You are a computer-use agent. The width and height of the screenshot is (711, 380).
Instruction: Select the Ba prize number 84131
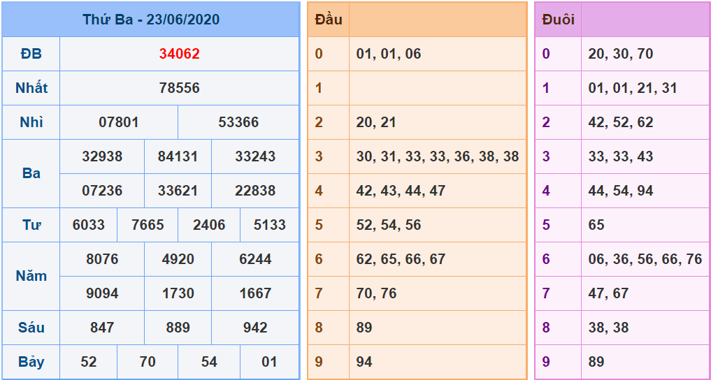point(178,156)
